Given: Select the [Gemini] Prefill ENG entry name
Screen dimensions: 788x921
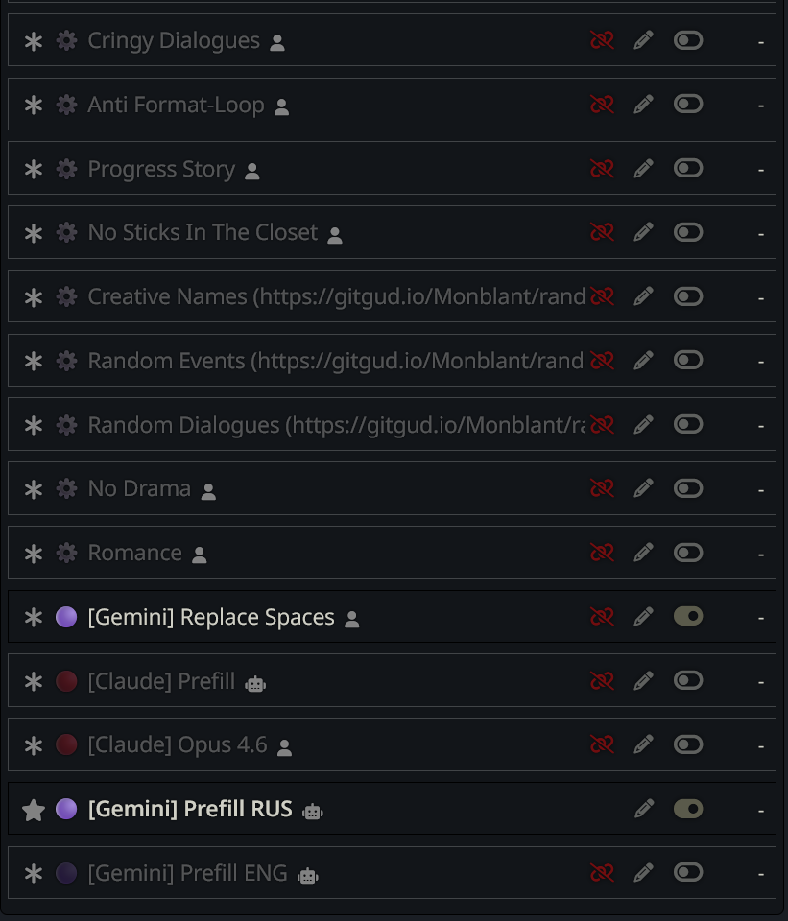Looking at the screenshot, I should [187, 873].
